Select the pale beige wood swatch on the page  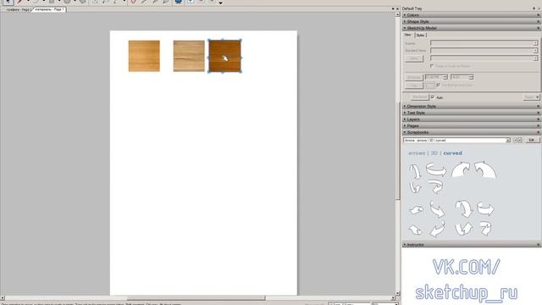click(189, 56)
